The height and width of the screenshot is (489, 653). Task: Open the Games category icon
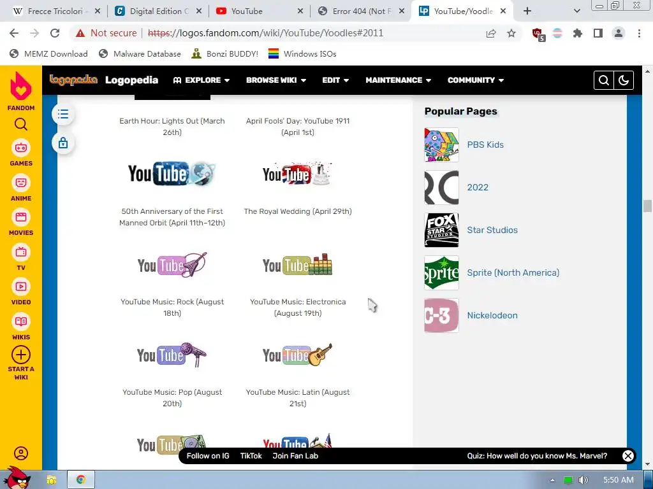(x=21, y=148)
